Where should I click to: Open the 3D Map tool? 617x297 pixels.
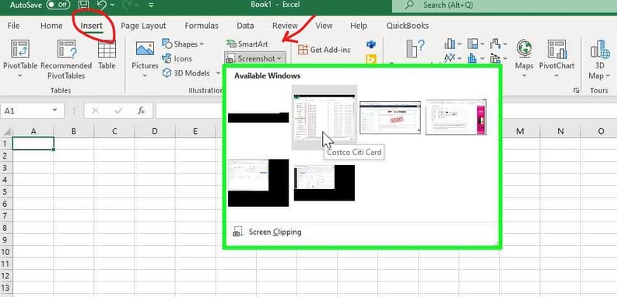click(599, 59)
